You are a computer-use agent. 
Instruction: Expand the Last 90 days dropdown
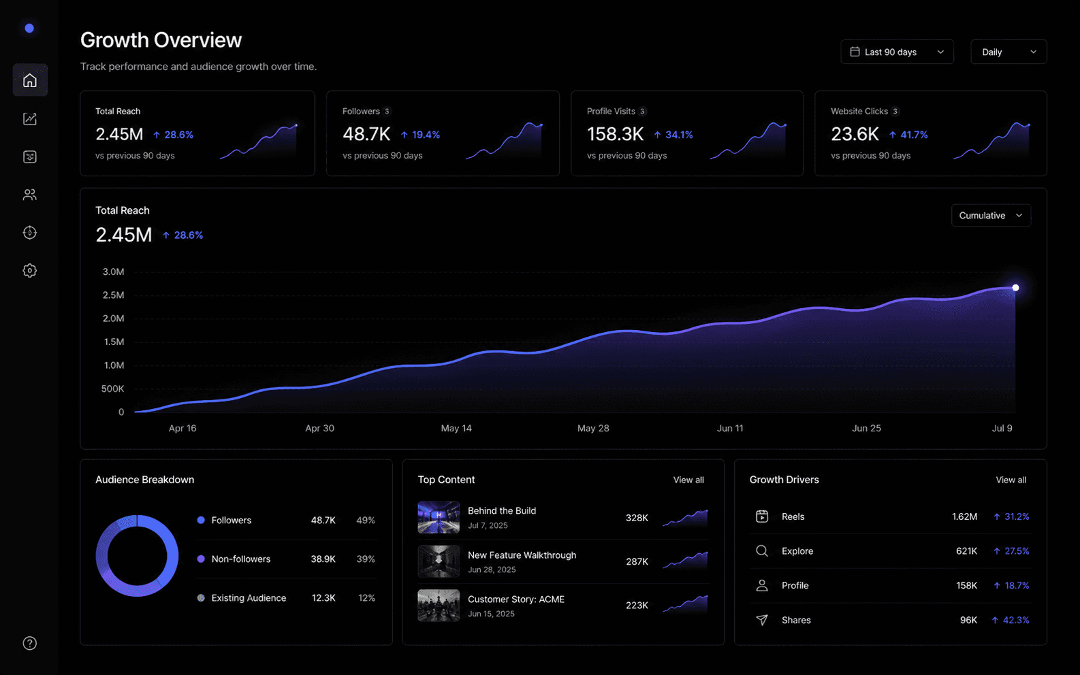[897, 52]
